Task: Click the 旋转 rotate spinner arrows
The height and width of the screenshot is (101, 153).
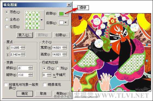Action: (31, 75)
